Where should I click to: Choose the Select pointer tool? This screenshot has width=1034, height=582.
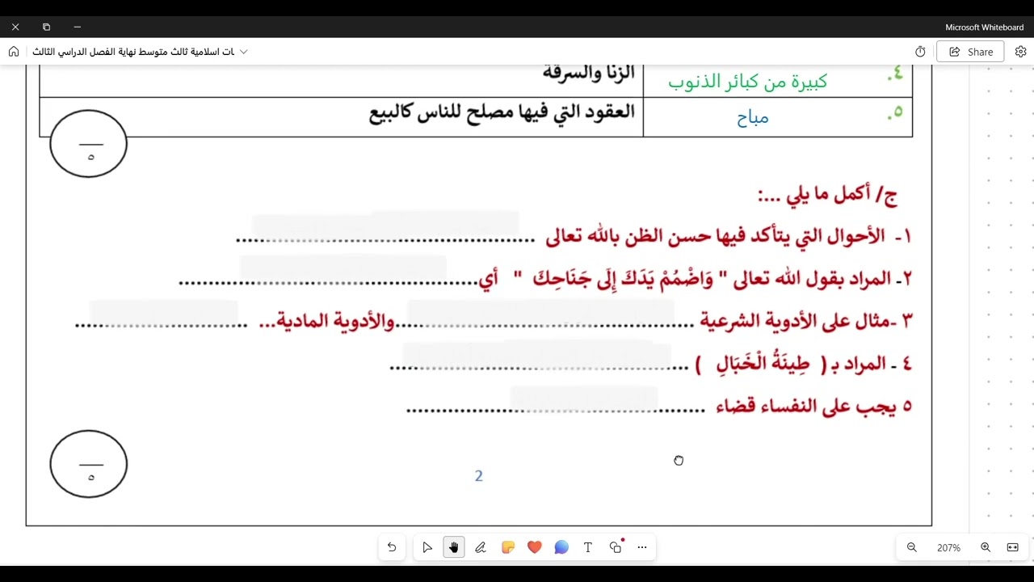[x=427, y=547]
